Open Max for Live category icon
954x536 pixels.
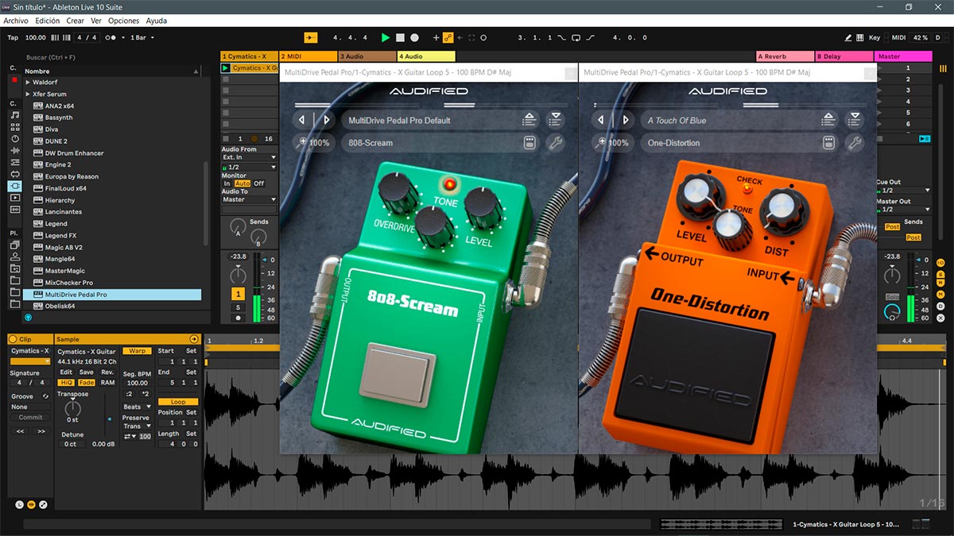coord(14,175)
